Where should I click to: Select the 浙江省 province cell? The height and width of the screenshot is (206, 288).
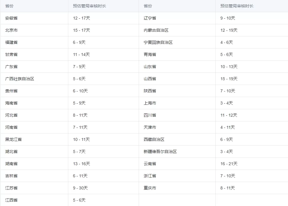(150, 176)
